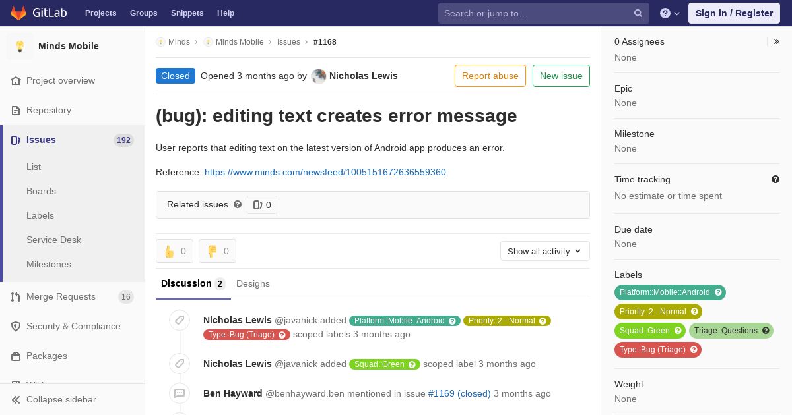Switch to the Designs tab

click(x=253, y=284)
